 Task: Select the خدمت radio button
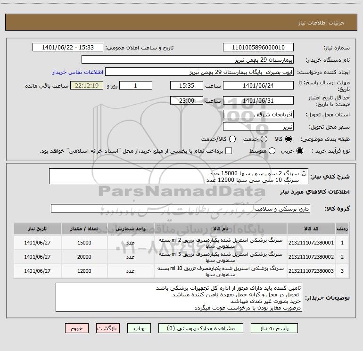coord(264,139)
